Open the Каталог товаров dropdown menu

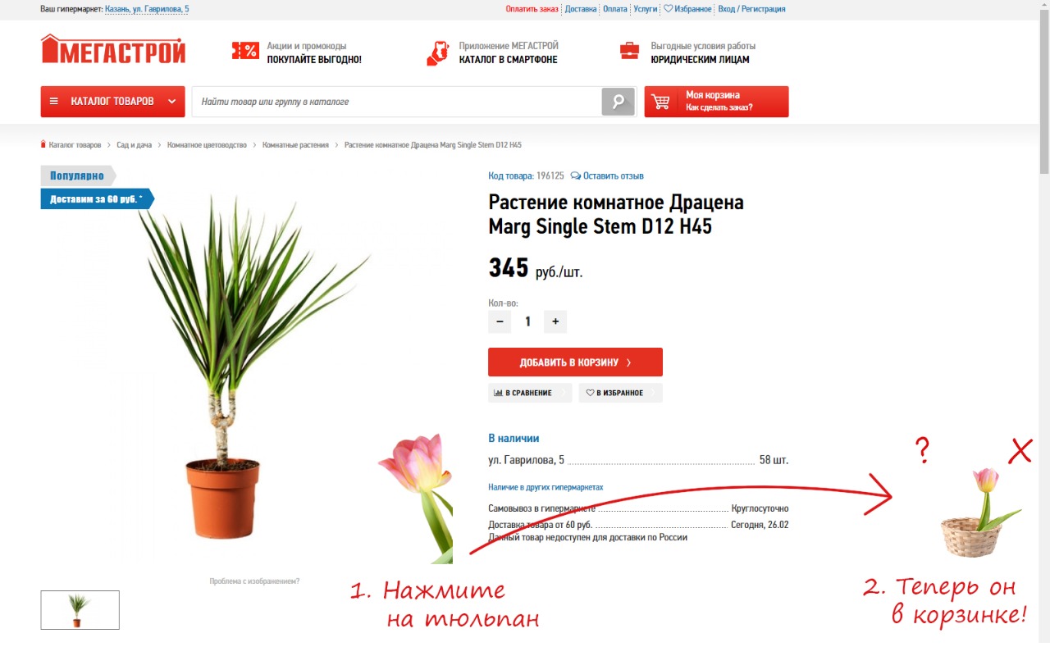pos(113,102)
